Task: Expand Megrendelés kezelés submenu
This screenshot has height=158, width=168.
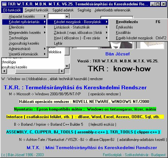Action: (24, 33)
